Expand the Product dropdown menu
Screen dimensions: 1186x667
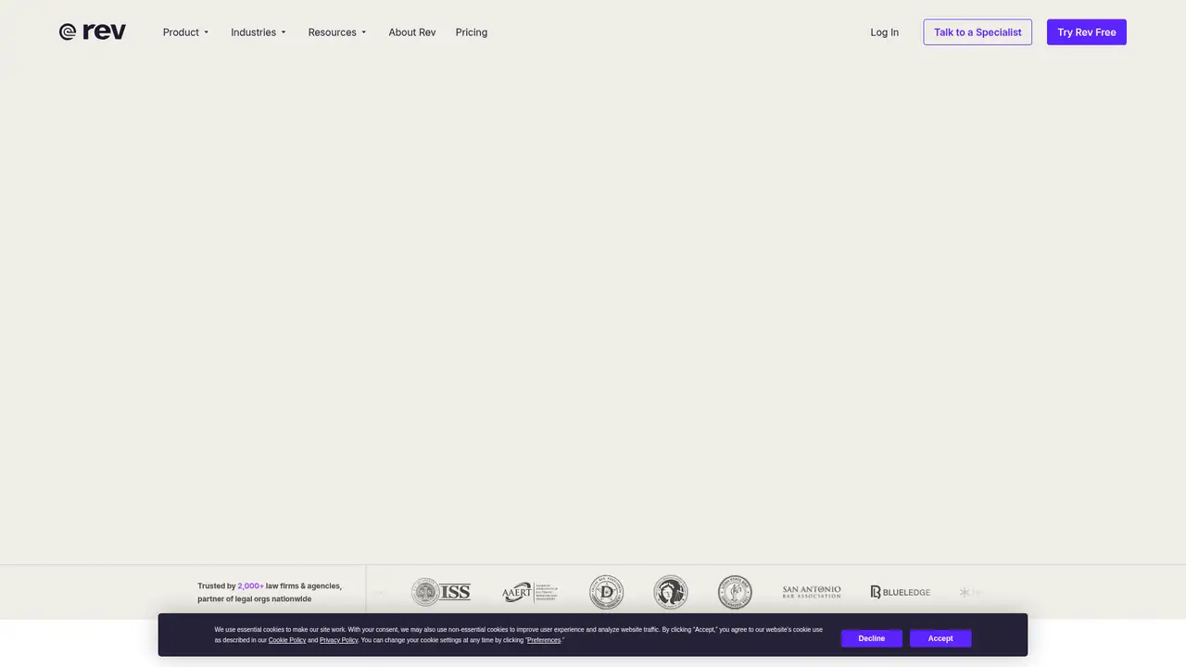[186, 32]
